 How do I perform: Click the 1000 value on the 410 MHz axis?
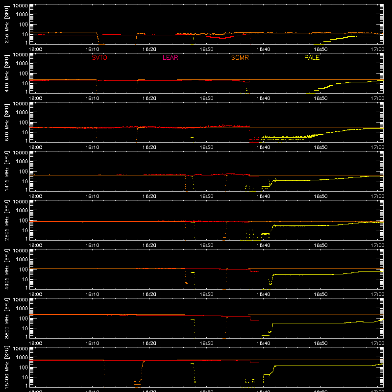(x=22, y=63)
